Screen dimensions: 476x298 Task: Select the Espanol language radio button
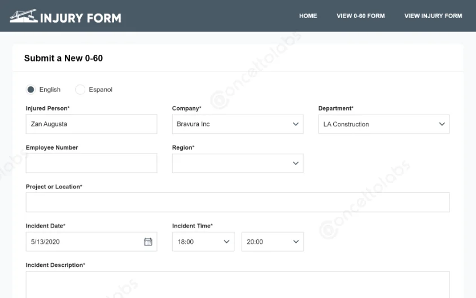click(x=80, y=90)
